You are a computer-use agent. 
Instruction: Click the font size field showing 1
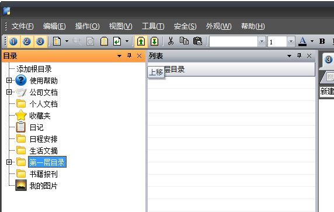point(277,41)
